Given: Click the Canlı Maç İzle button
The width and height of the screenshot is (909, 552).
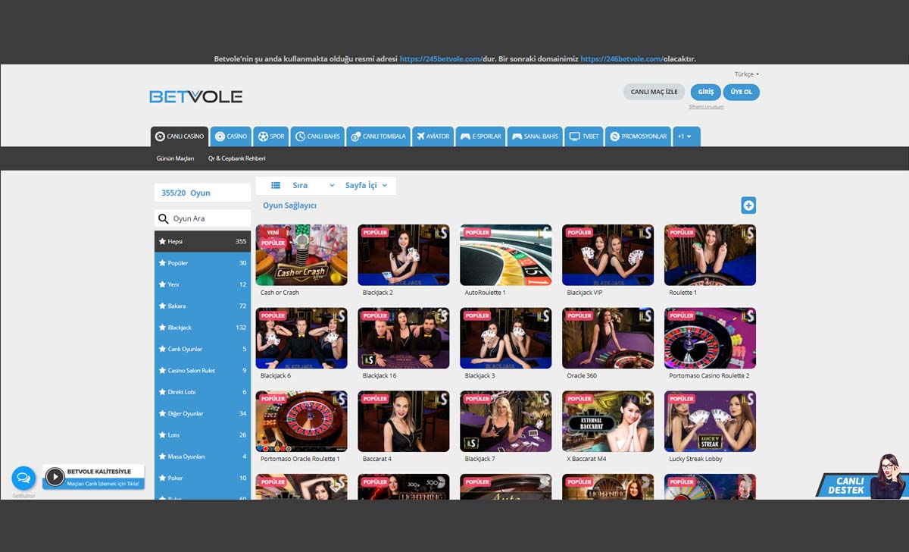Looking at the screenshot, I should point(654,92).
